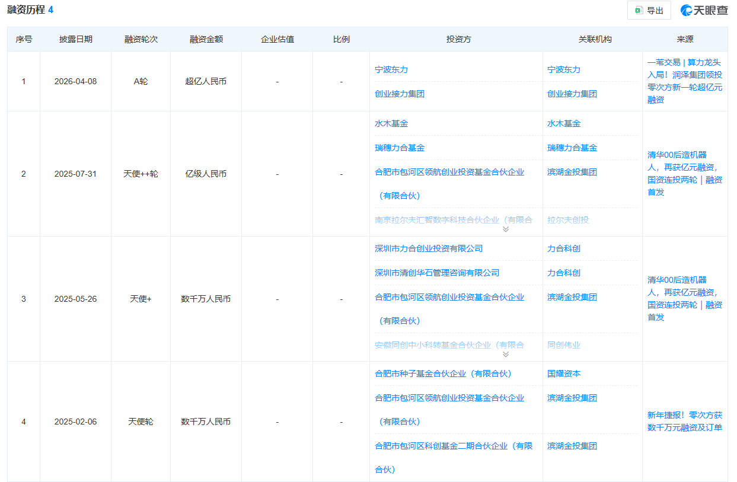
Task: Open 国耀资本 related institution link
Action: point(564,374)
